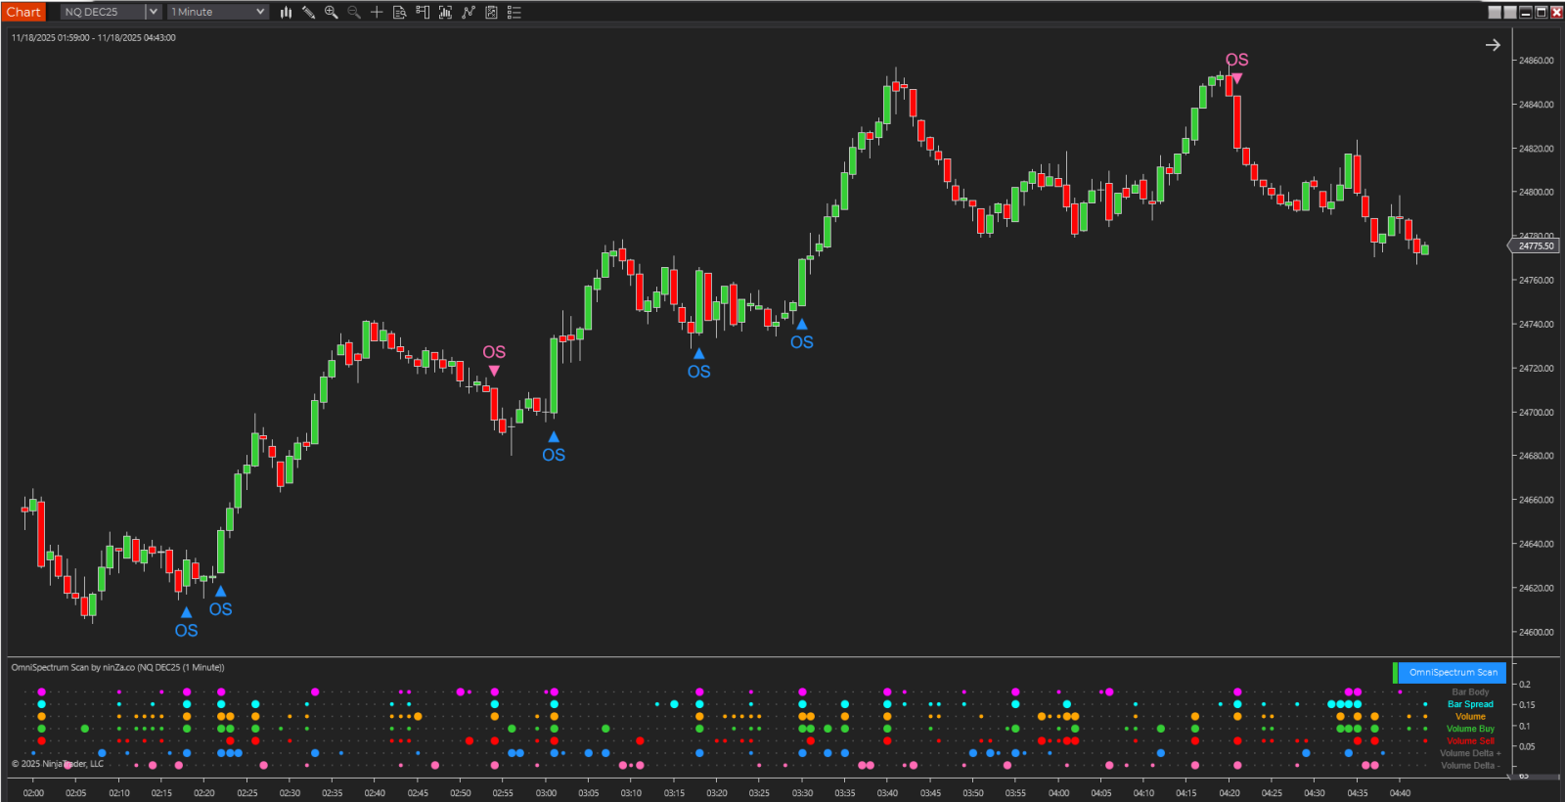Open the chart properties list icon
Viewport: 1565px width, 802px height.
click(x=514, y=12)
